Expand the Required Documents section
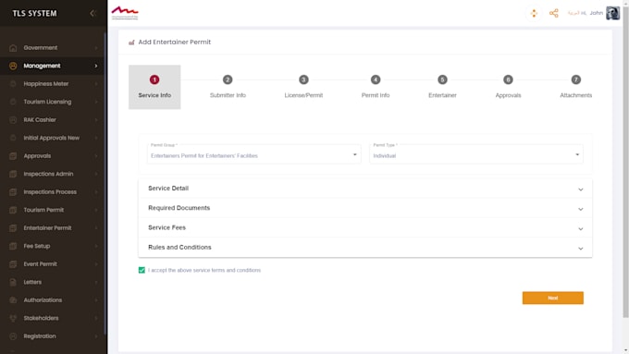Viewport: 629px width, 354px height. tap(365, 208)
